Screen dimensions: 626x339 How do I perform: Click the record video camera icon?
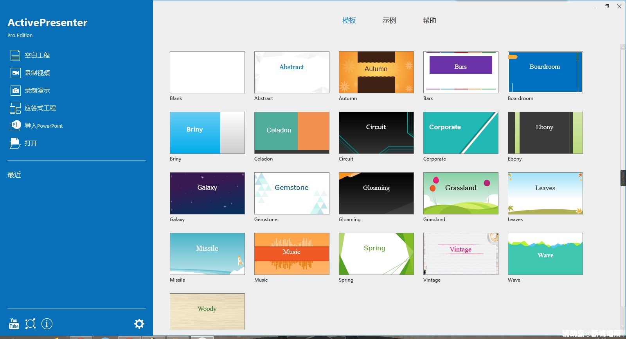point(15,73)
